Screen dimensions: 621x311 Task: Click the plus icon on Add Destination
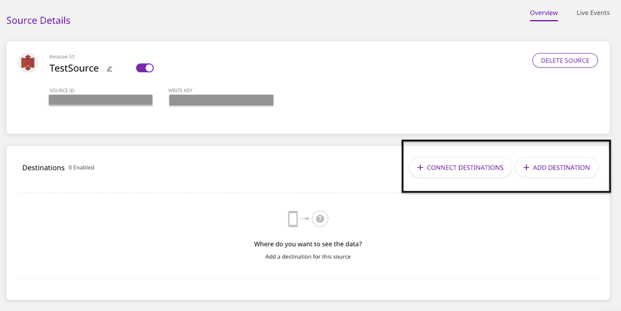point(527,168)
